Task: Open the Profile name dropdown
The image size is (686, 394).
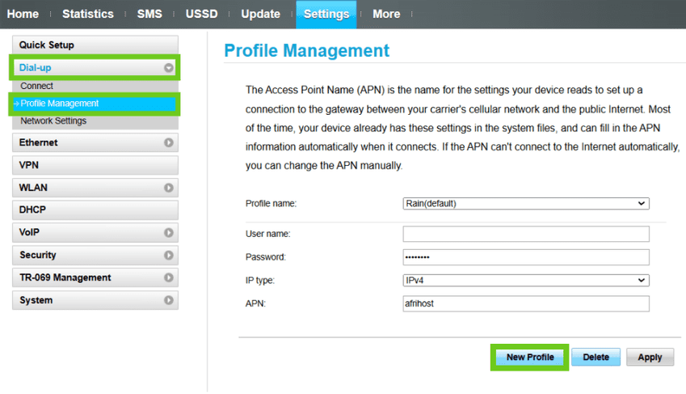Action: [x=525, y=204]
